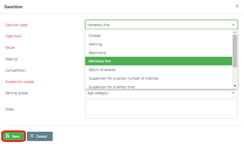Collapse the Sanction type dropdown chevron
Screen dimensions: 244x144
click(233, 25)
